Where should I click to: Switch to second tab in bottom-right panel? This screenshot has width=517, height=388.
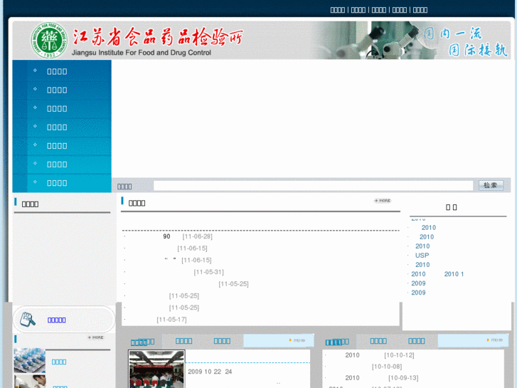tap(378, 341)
